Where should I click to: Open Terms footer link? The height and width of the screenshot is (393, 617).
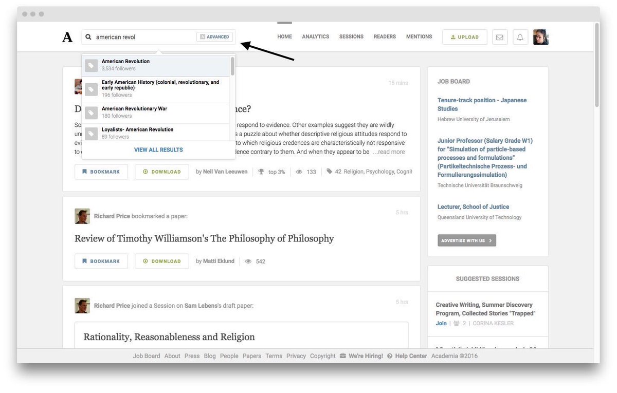(x=274, y=356)
